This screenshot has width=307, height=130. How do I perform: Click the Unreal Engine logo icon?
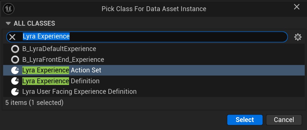(x=9, y=9)
